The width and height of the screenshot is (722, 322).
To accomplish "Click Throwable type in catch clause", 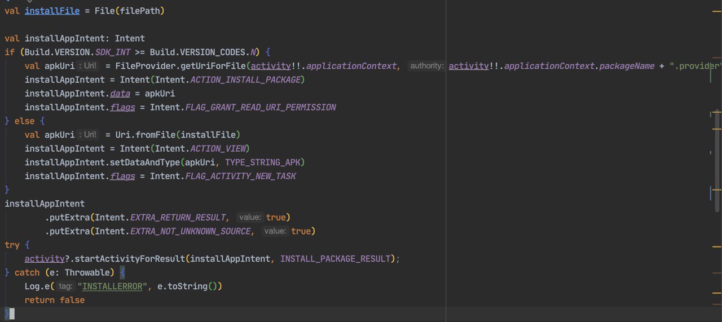I will point(87,273).
